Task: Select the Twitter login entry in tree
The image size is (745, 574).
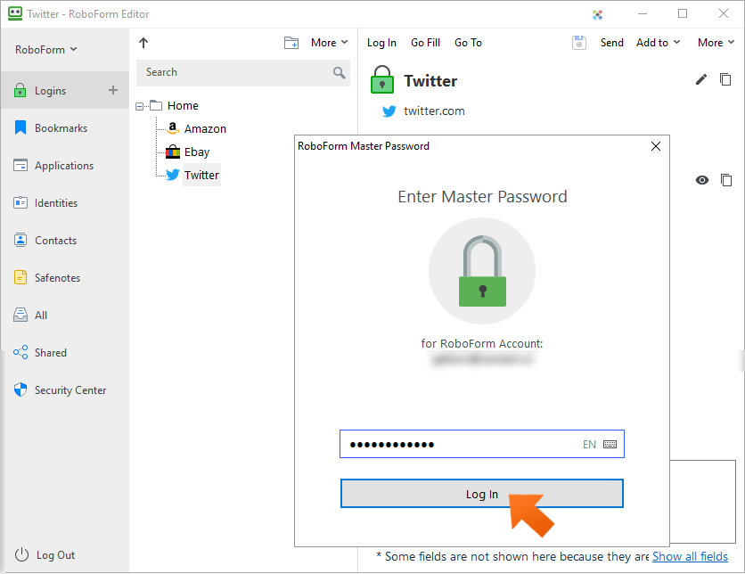Action: click(x=202, y=176)
